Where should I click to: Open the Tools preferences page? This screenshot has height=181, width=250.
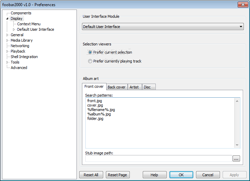(x=15, y=62)
